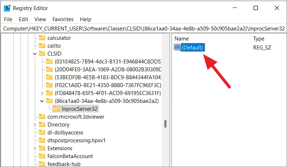Click the CLSID folder icon
Viewport: 287px width, 167px height.
click(x=42, y=54)
